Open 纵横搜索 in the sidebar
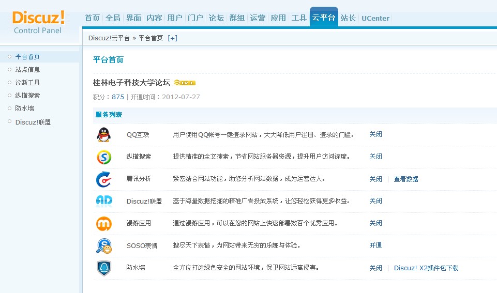 coord(27,96)
